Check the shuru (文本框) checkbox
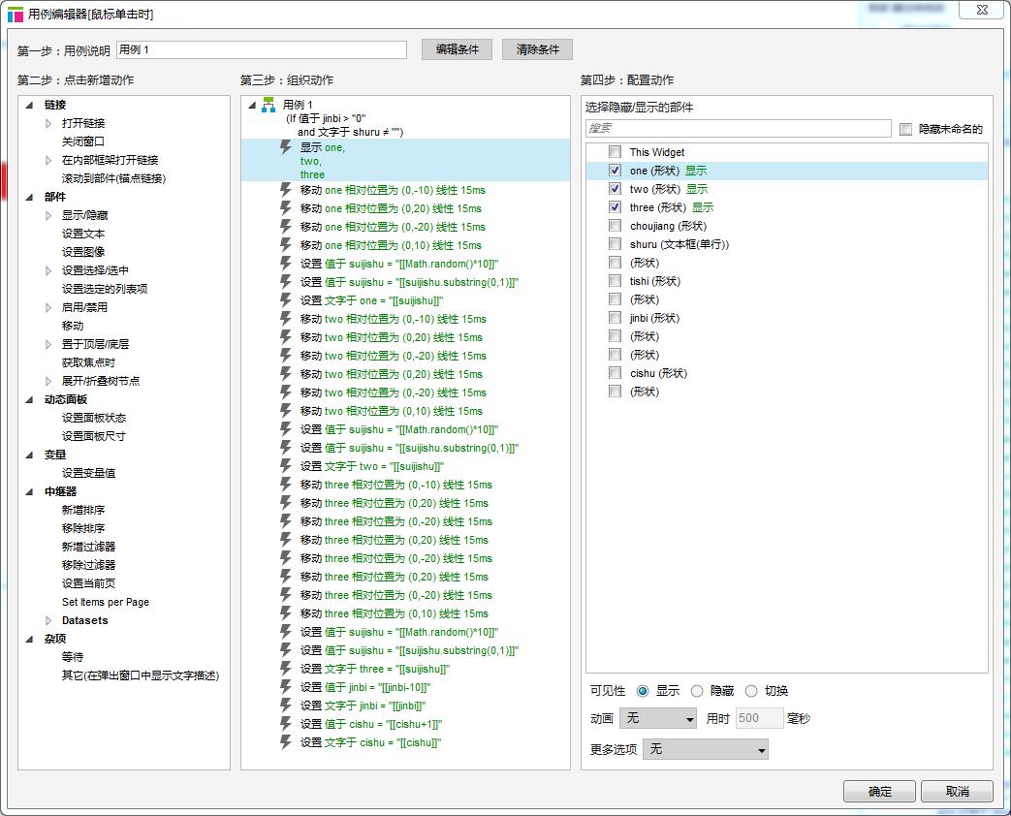Screen dimensions: 1011x816 616,243
